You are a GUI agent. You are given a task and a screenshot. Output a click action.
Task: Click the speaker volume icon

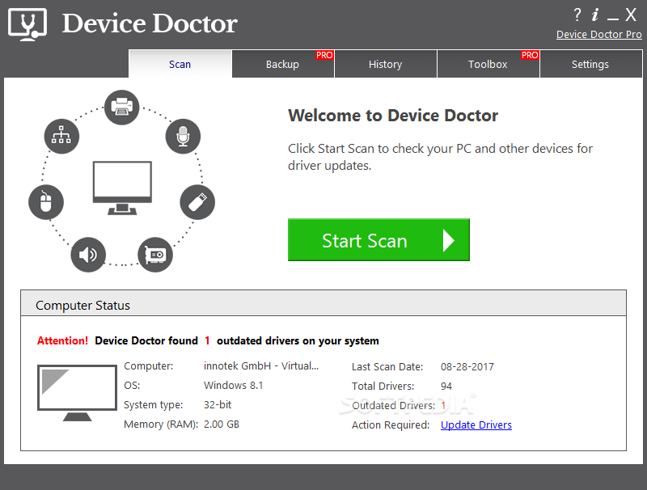pyautogui.click(x=88, y=255)
